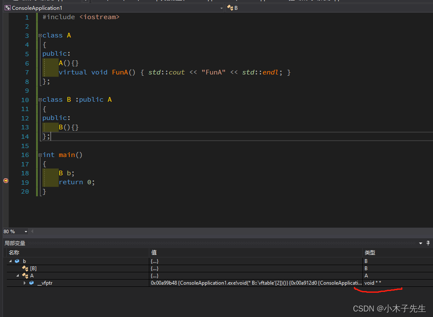Click the breakpoint marker at line 19

pyautogui.click(x=6, y=180)
